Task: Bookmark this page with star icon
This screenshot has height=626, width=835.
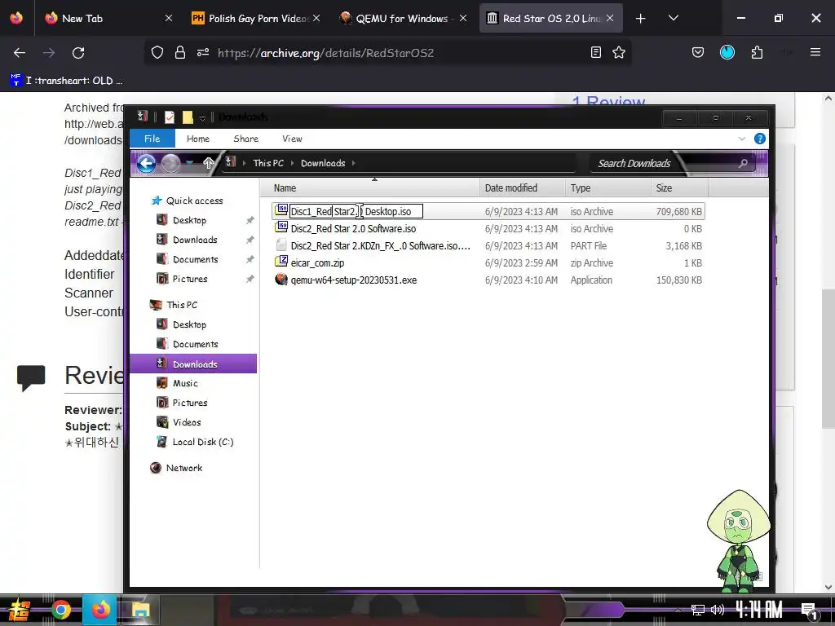Action: point(619,52)
